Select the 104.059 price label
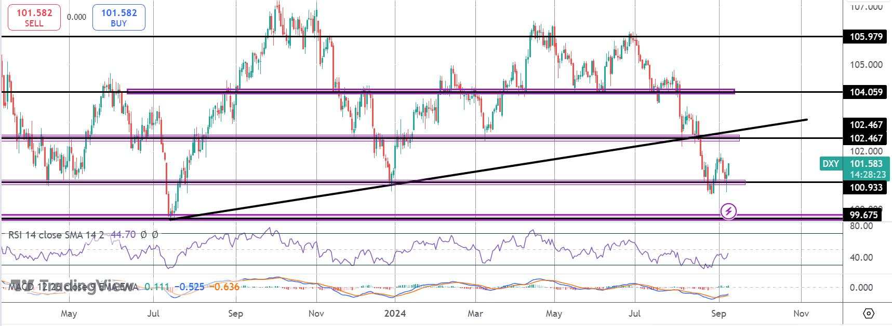892x326 pixels. (866, 92)
